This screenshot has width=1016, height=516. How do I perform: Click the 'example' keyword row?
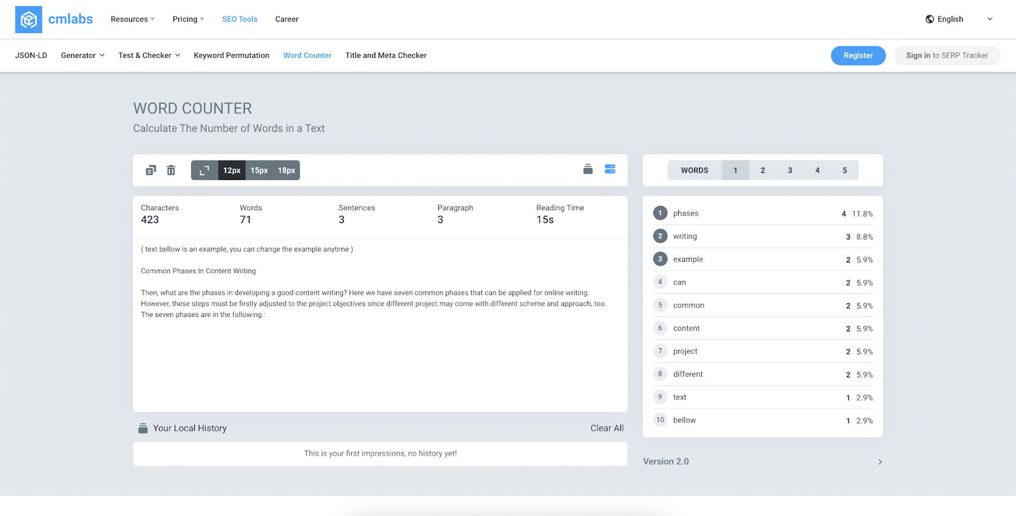(763, 259)
